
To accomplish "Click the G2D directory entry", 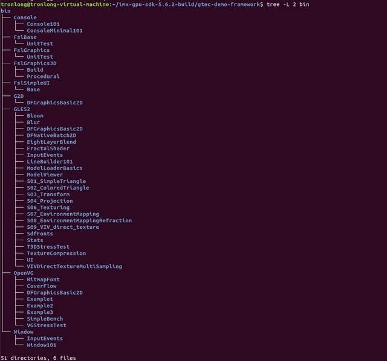I will [x=19, y=96].
